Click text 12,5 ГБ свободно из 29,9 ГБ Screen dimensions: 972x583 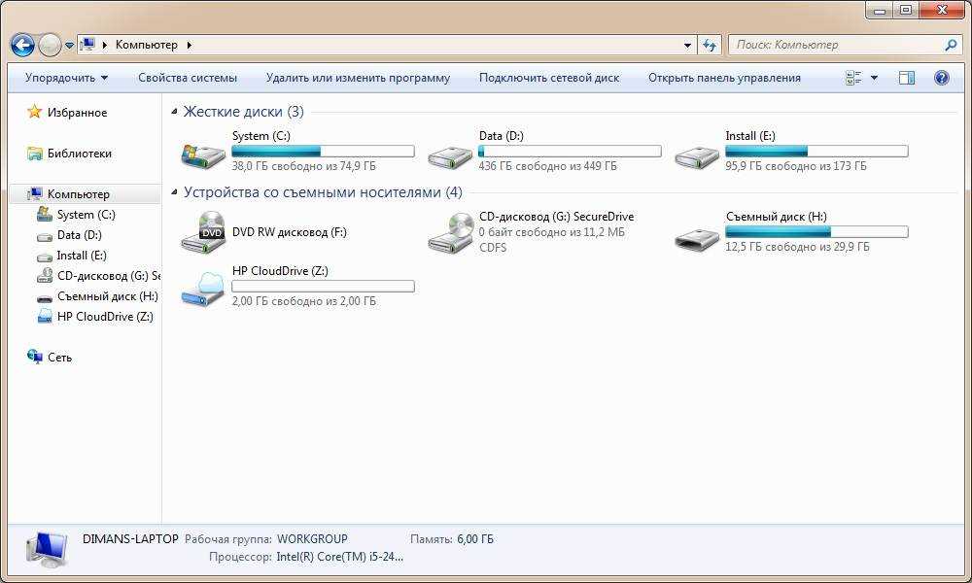(797, 247)
